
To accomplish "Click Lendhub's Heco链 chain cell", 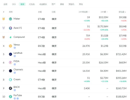I will (42, 54).
